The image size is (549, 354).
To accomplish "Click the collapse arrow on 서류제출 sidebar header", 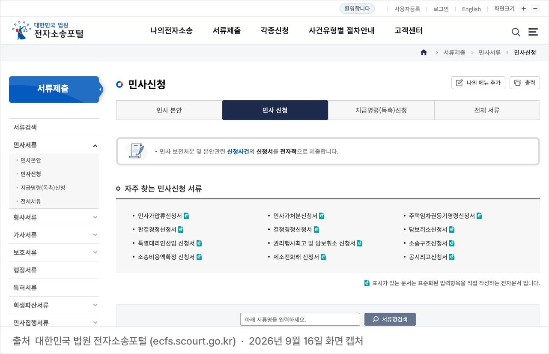I will click(x=100, y=90).
